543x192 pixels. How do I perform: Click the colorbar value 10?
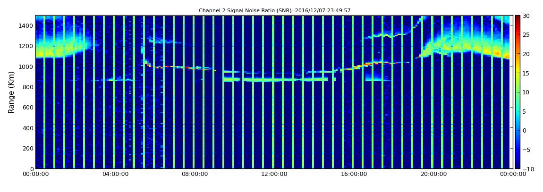tap(526, 92)
